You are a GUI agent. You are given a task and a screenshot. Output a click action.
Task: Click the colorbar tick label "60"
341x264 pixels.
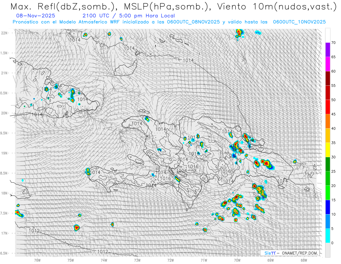tap(333, 71)
